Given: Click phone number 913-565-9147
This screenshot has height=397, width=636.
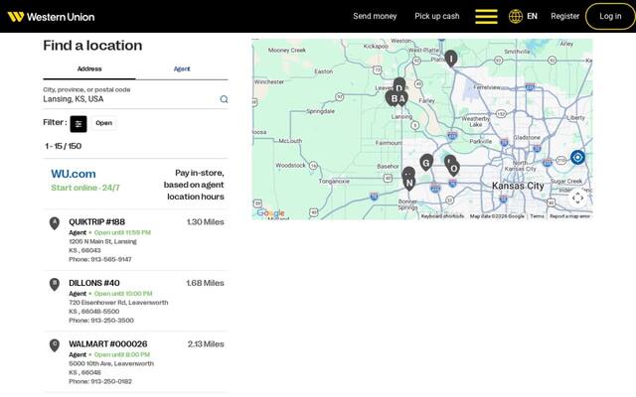Looking at the screenshot, I should pyautogui.click(x=111, y=259).
